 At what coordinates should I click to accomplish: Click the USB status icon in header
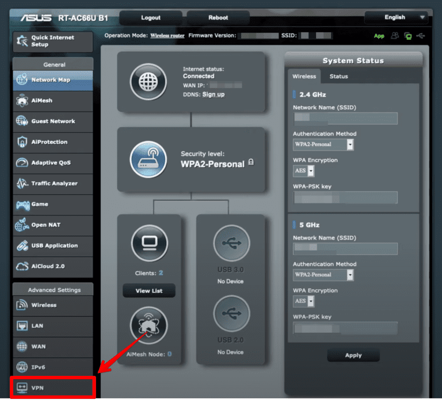[x=421, y=36]
